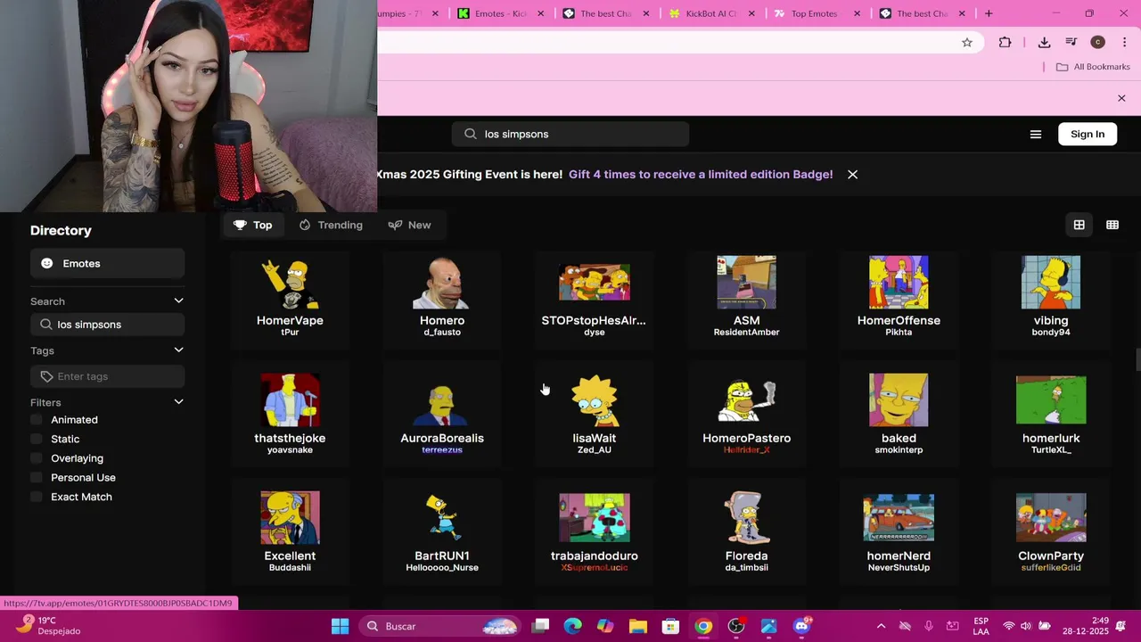Image resolution: width=1141 pixels, height=642 pixels.
Task: Focus the sidebar search field
Action: pos(107,325)
